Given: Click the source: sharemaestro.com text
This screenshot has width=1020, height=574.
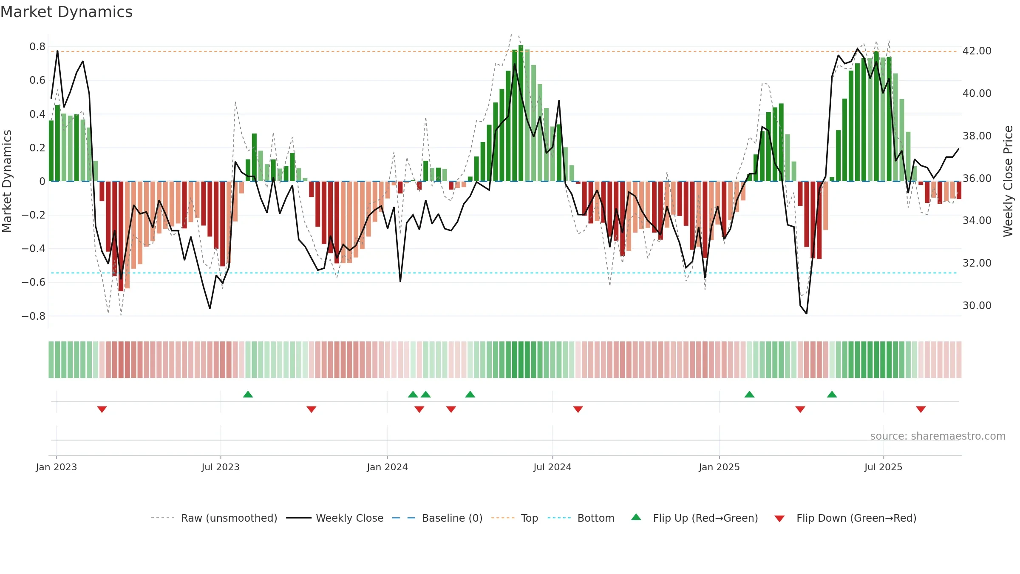Looking at the screenshot, I should click(938, 436).
